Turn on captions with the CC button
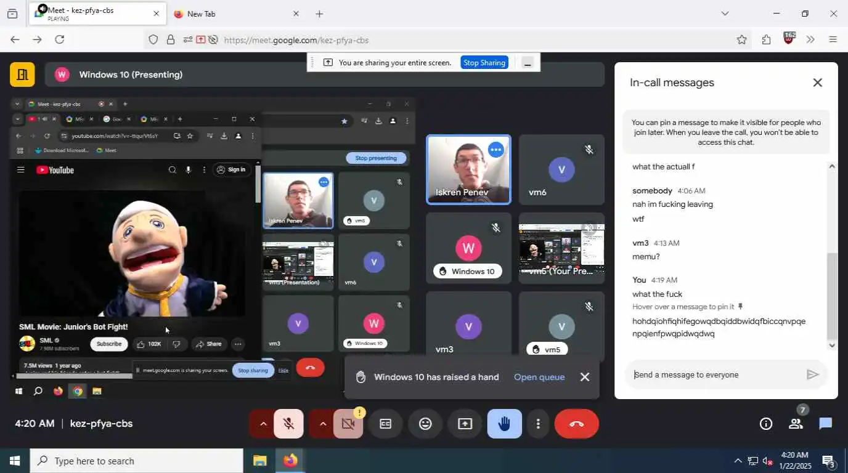Viewport: 848px width, 473px height. pyautogui.click(x=386, y=424)
